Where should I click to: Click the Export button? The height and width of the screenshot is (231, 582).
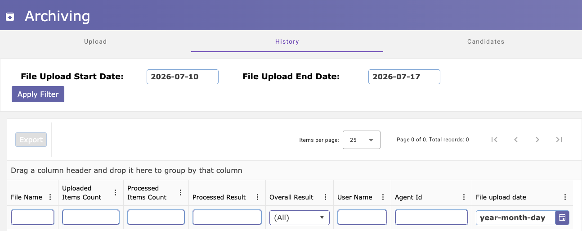click(x=31, y=140)
